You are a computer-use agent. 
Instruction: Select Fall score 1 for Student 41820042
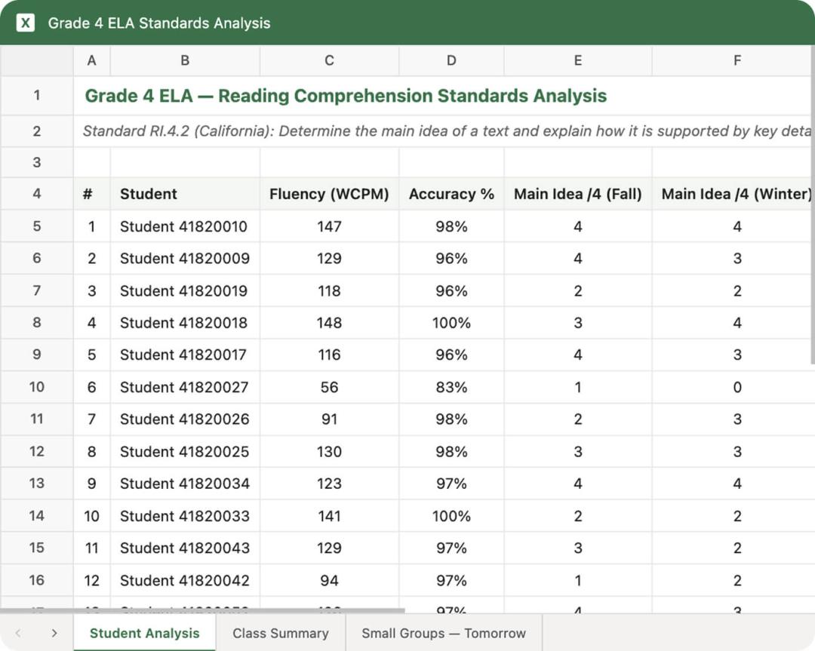tap(577, 580)
